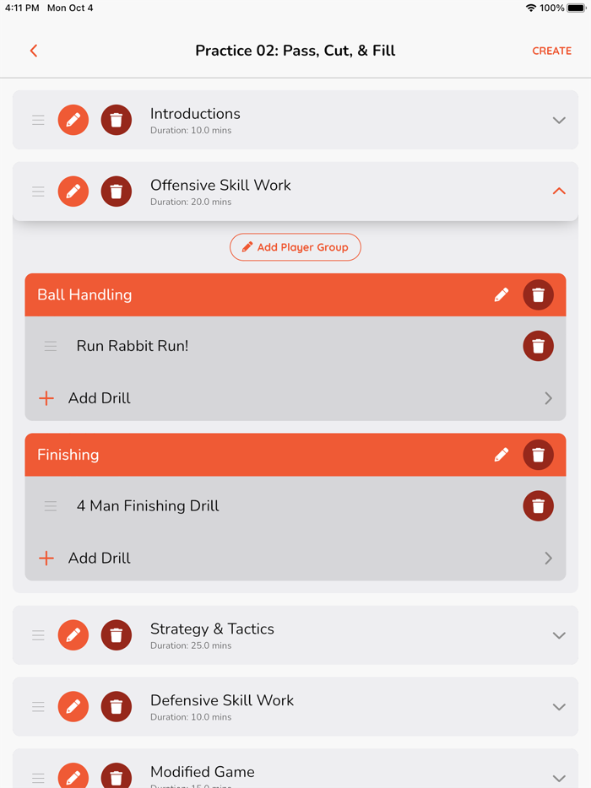591x788 pixels.
Task: Click Add Player Group button
Action: (295, 247)
